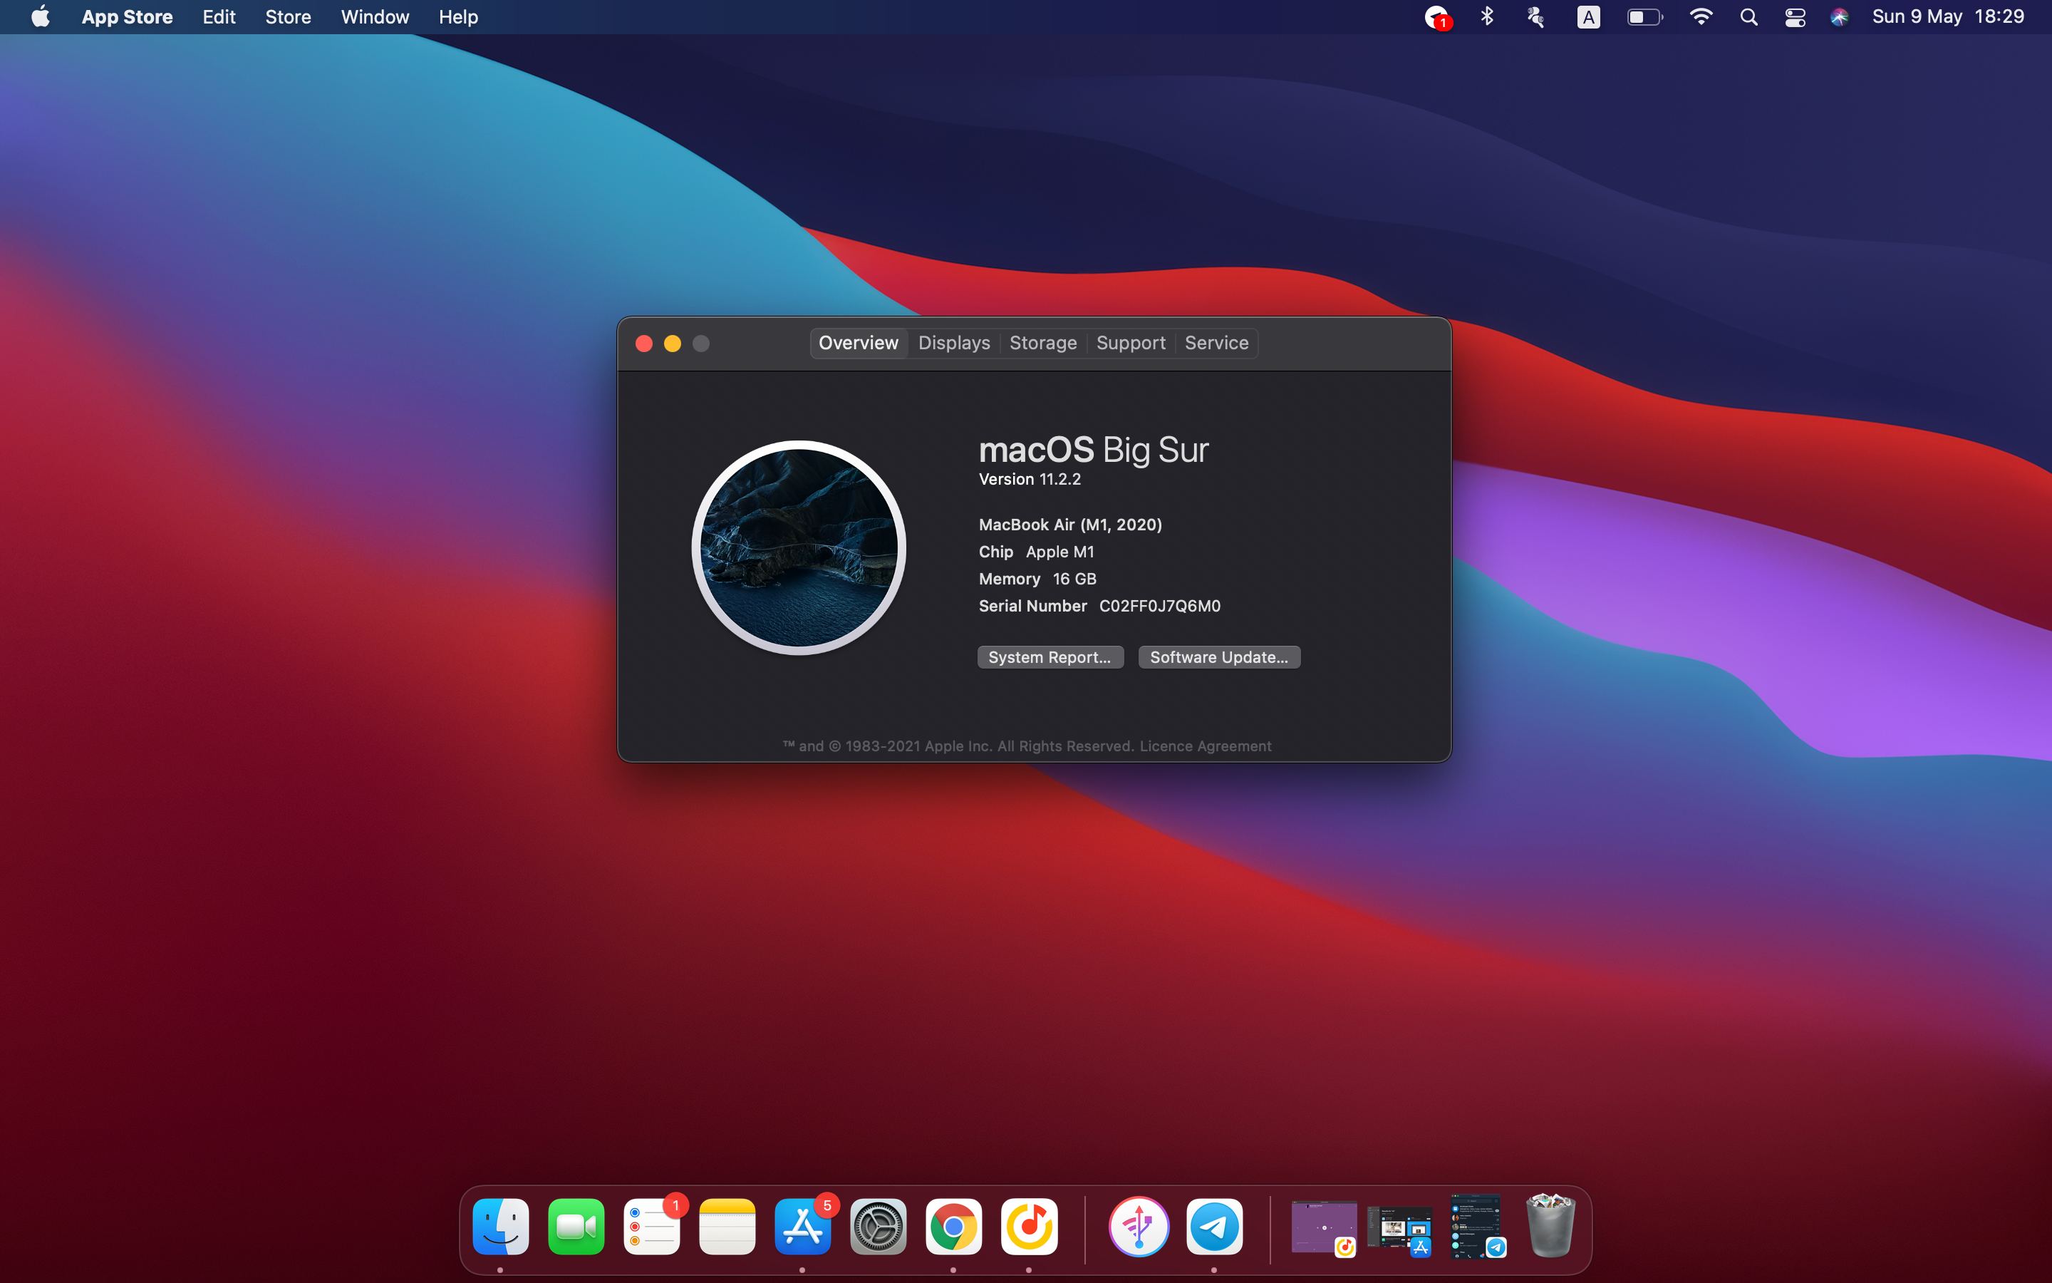Open the Store menu
The width and height of the screenshot is (2052, 1283).
coord(287,17)
